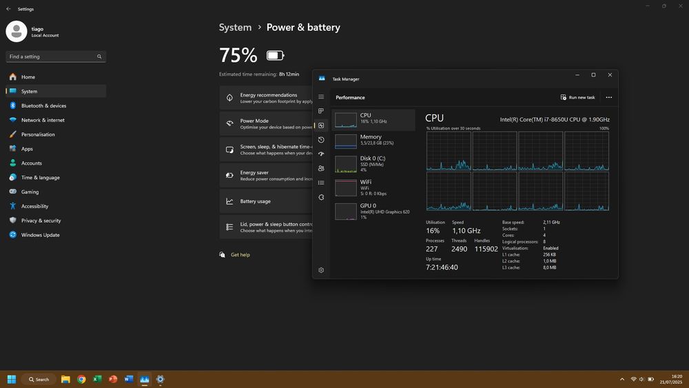
Task: Expand Screen, sleep, & hibernate time-outs
Action: pos(266,150)
